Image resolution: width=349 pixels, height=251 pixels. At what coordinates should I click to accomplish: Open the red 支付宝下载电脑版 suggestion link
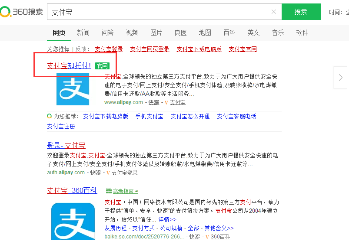(x=199, y=49)
